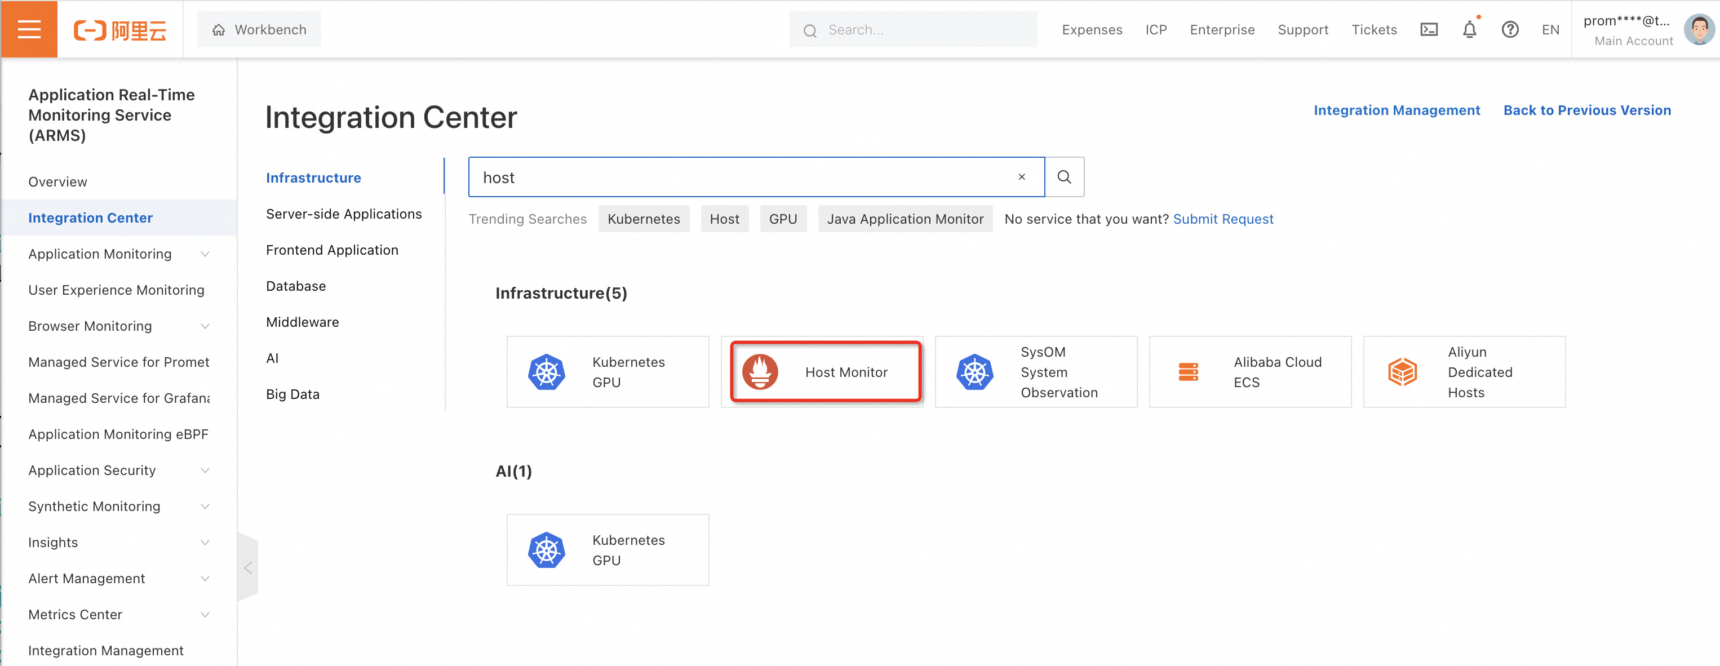Viewport: 1720px width, 666px height.
Task: Select the Big Data category
Action: [x=292, y=394]
